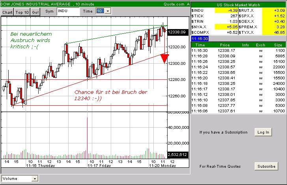Viewport: 287px width, 185px height.
Task: Select the $TICK symbol in Market Watch
Action: tap(197, 16)
